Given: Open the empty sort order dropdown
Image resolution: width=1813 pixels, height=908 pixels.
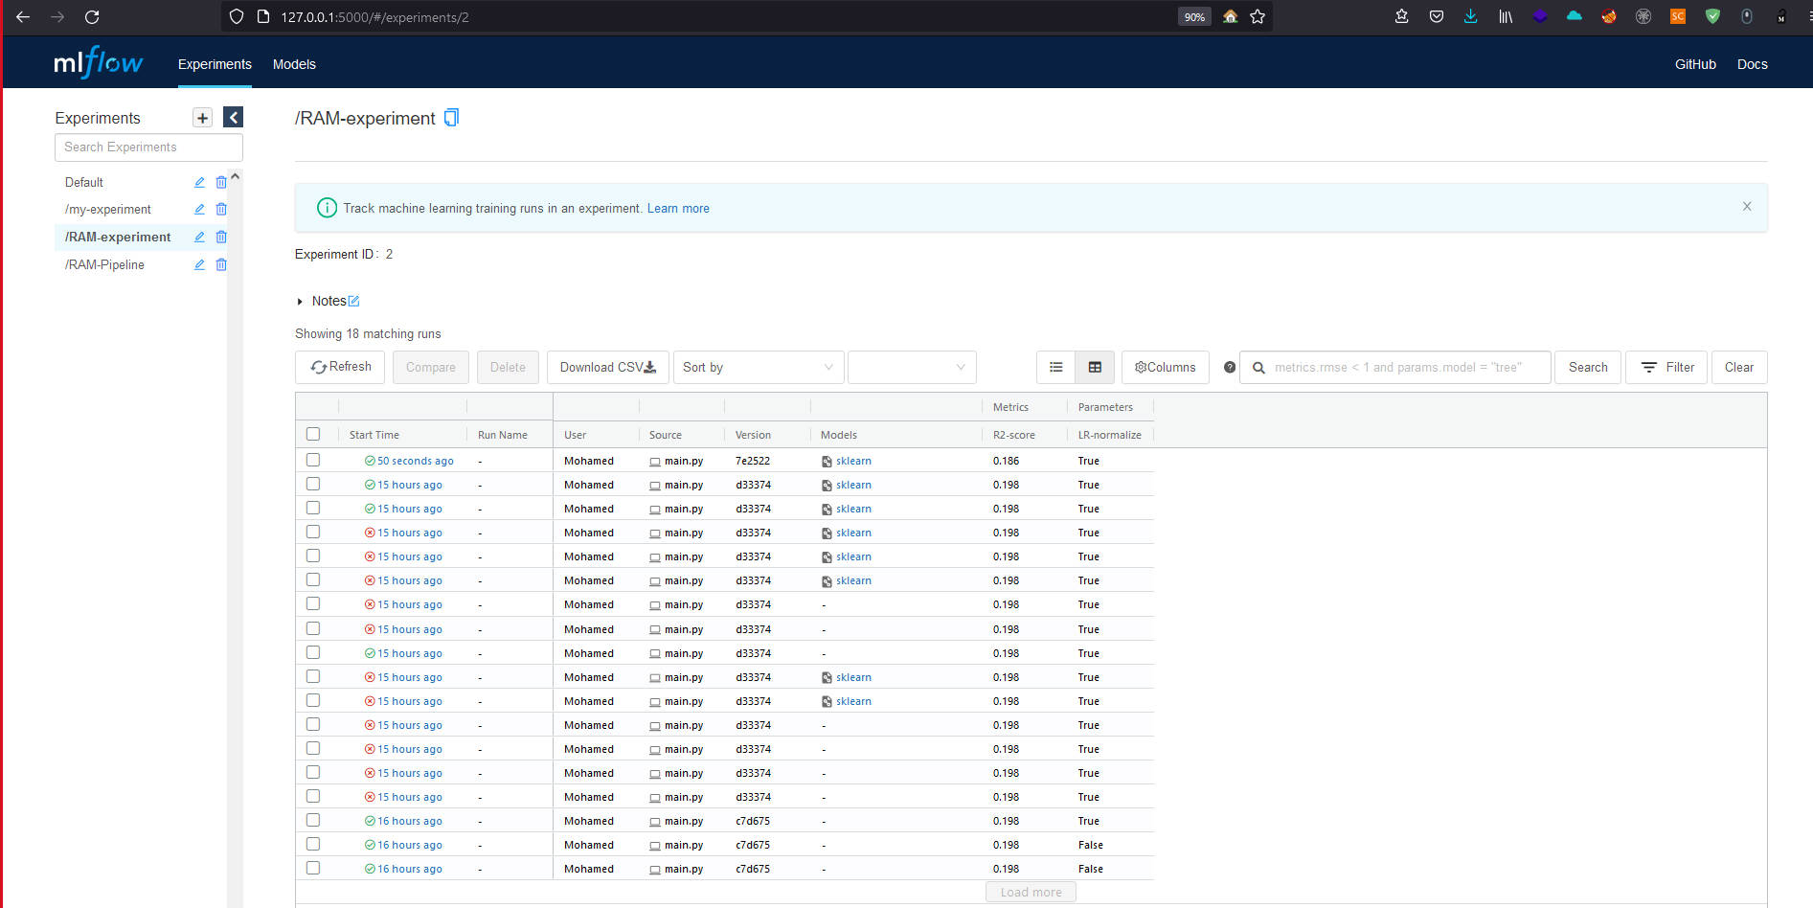Looking at the screenshot, I should 912,367.
